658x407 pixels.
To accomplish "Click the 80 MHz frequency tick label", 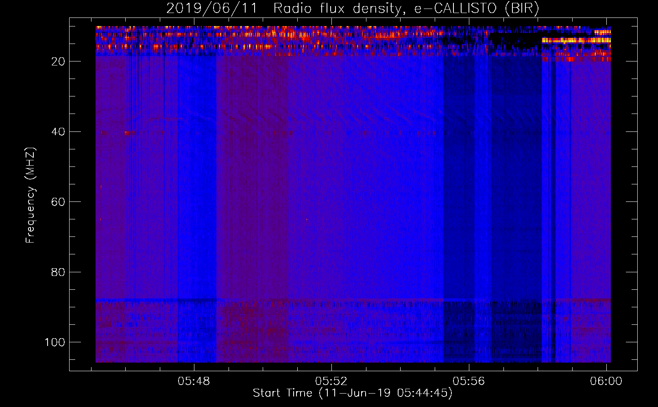I will click(58, 272).
